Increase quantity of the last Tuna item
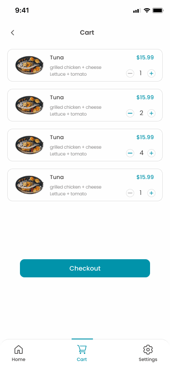The height and width of the screenshot is (368, 170). click(x=151, y=193)
